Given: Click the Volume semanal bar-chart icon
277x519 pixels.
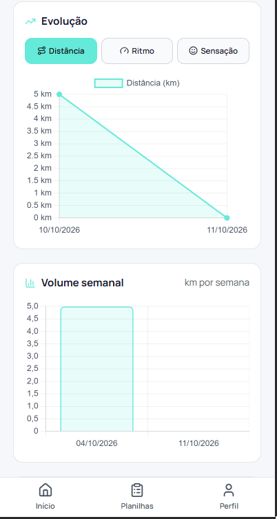Looking at the screenshot, I should (30, 283).
